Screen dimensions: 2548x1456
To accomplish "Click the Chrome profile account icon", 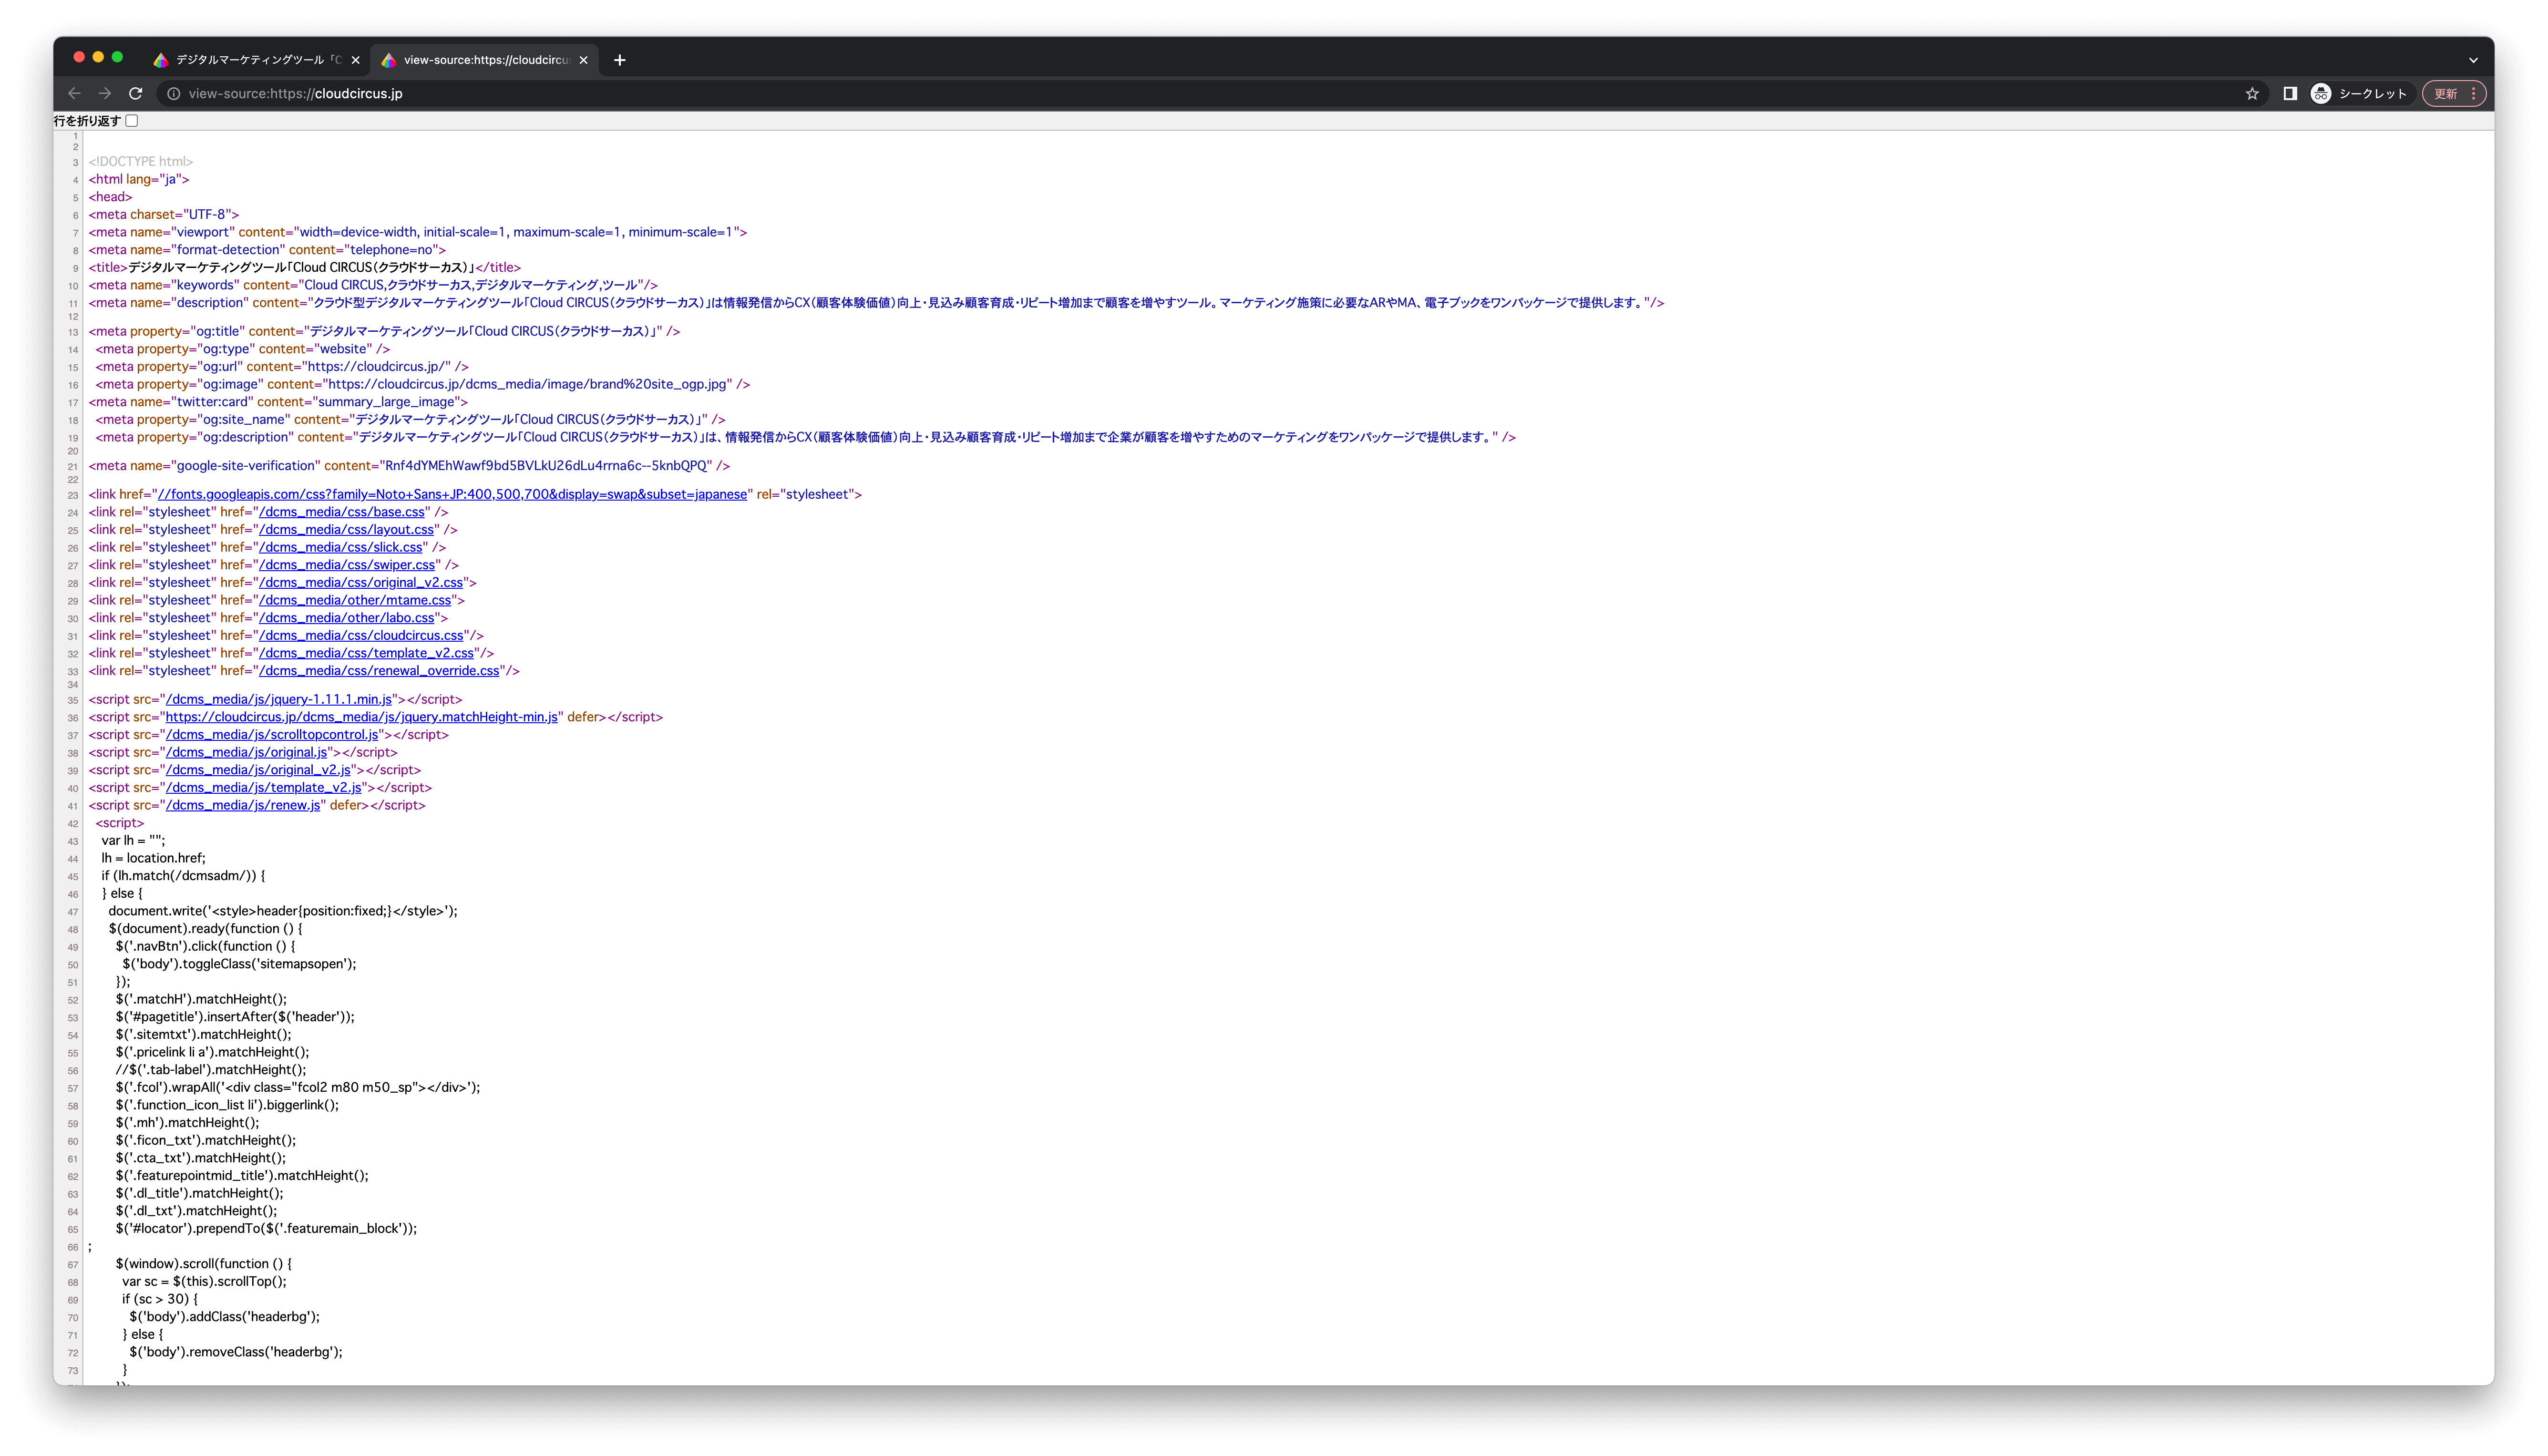I will (2319, 93).
